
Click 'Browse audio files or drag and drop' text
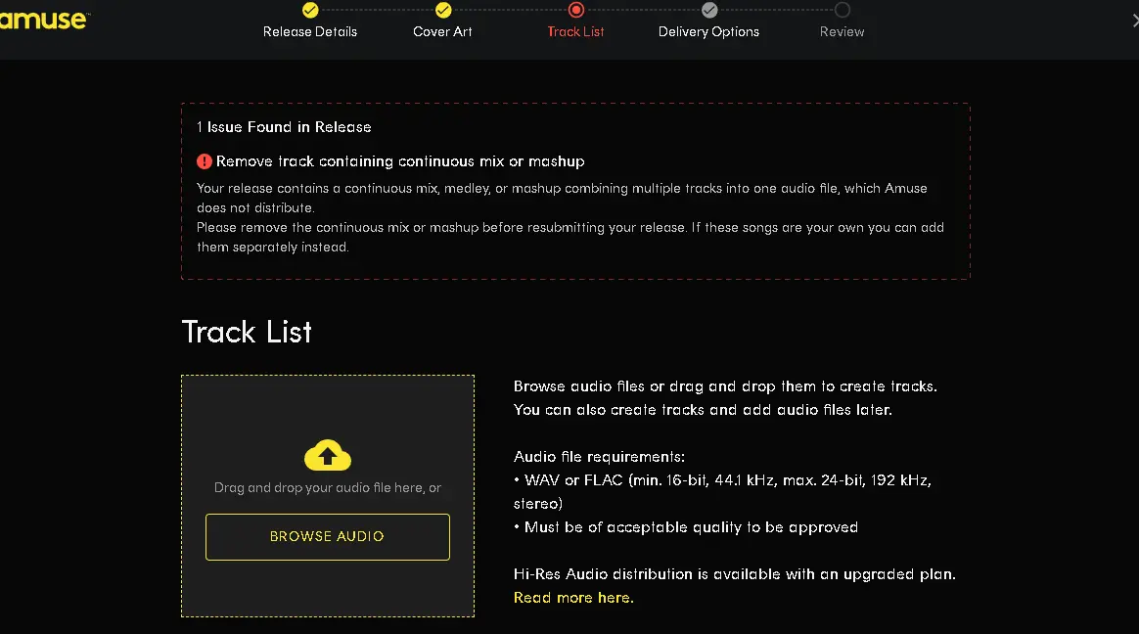tap(725, 386)
